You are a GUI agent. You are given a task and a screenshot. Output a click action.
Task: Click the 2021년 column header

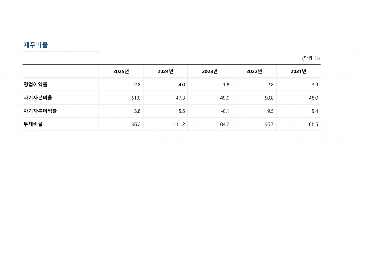pos(299,71)
